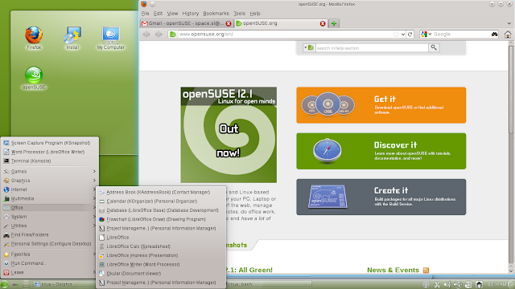Open the Firefox File menu
The height and width of the screenshot is (289, 515).
click(145, 14)
